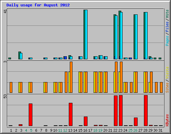Click day '31' on the x-axis
The width and height of the screenshot is (171, 134).
[x=160, y=130]
